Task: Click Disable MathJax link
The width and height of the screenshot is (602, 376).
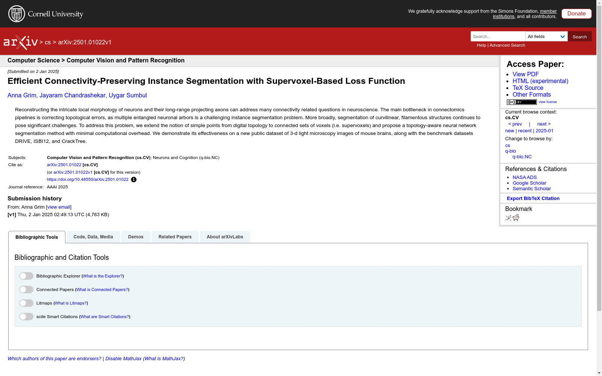Action: [x=123, y=359]
